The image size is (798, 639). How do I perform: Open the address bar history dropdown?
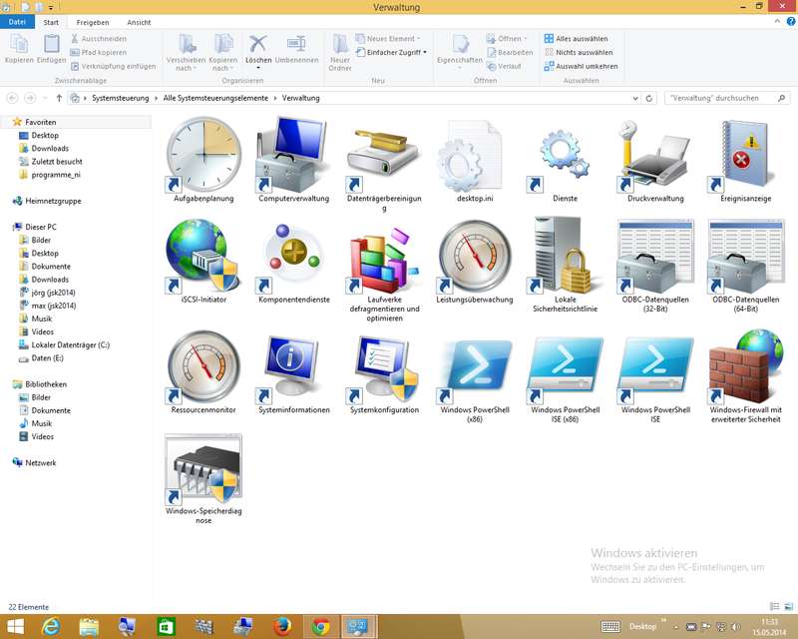pyautogui.click(x=635, y=98)
